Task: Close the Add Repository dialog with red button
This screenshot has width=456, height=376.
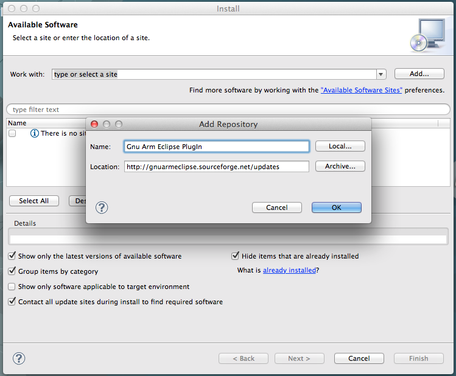Action: tap(94, 124)
